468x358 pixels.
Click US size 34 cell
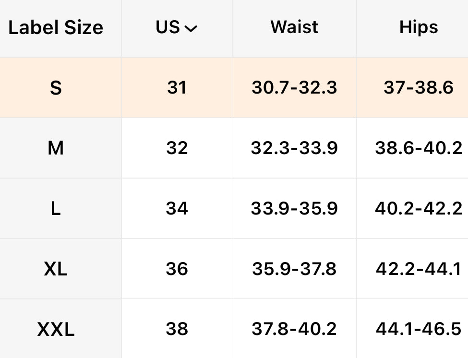coord(177,209)
